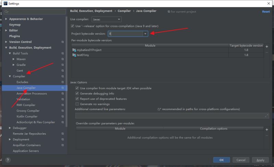The width and height of the screenshot is (274, 167).
Task: Click the plus icon beside Override compiler parameters table
Action: (x=267, y=130)
